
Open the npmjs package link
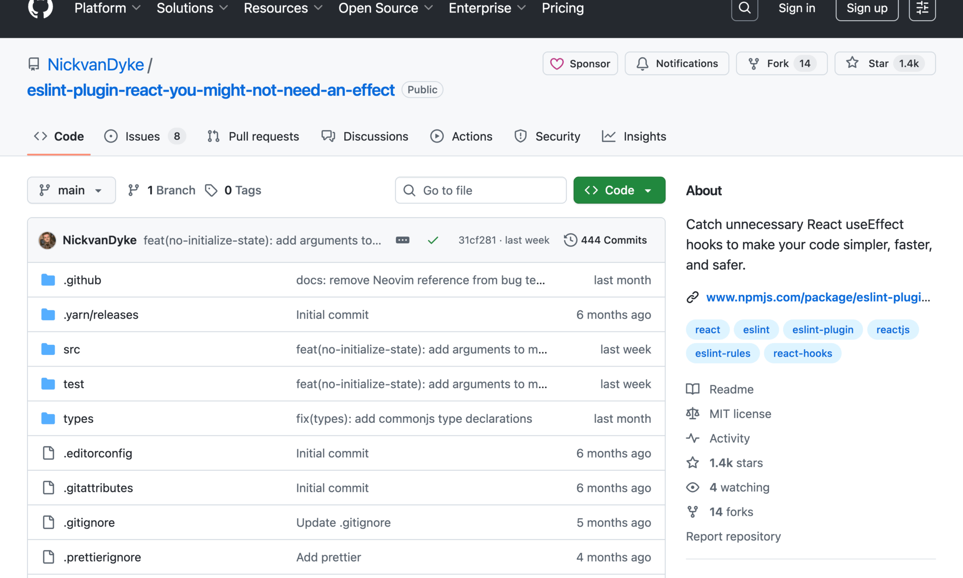pos(818,297)
